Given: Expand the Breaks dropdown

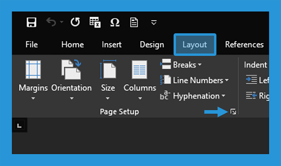Looking at the screenshot, I should pos(181,65).
